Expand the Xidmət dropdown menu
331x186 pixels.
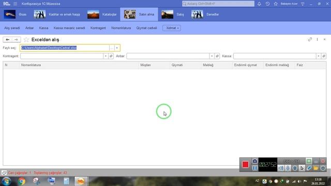click(172, 28)
